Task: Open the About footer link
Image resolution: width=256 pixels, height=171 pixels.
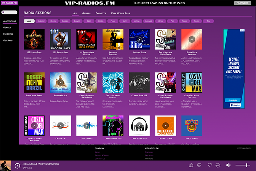Action: tap(98, 152)
